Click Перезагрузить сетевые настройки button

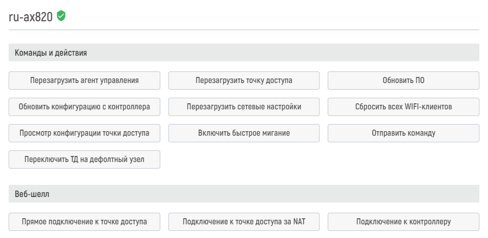[243, 107]
